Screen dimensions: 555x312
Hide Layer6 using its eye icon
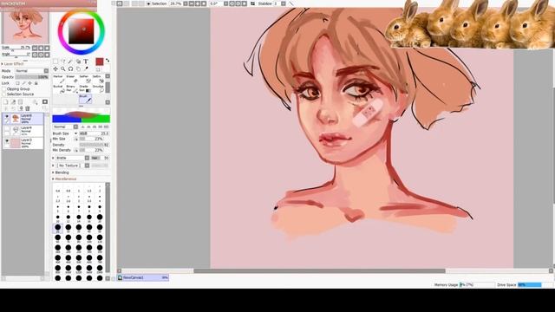7,116
